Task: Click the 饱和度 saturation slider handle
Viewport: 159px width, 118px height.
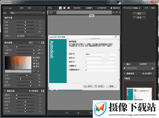Action: point(20,79)
